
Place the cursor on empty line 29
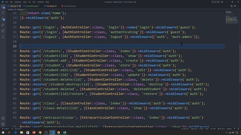click(x=122, y=46)
